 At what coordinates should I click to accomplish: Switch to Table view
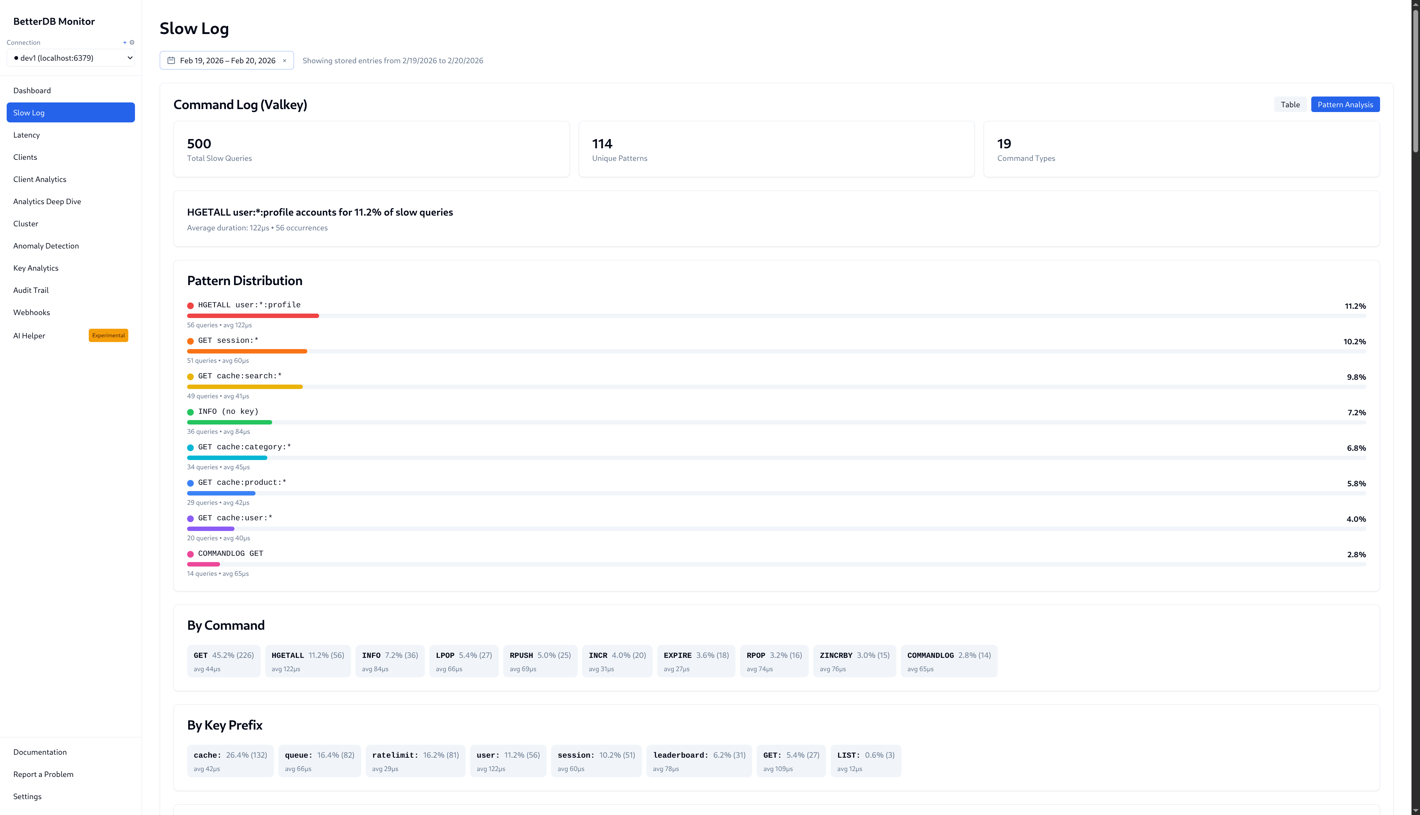point(1290,104)
